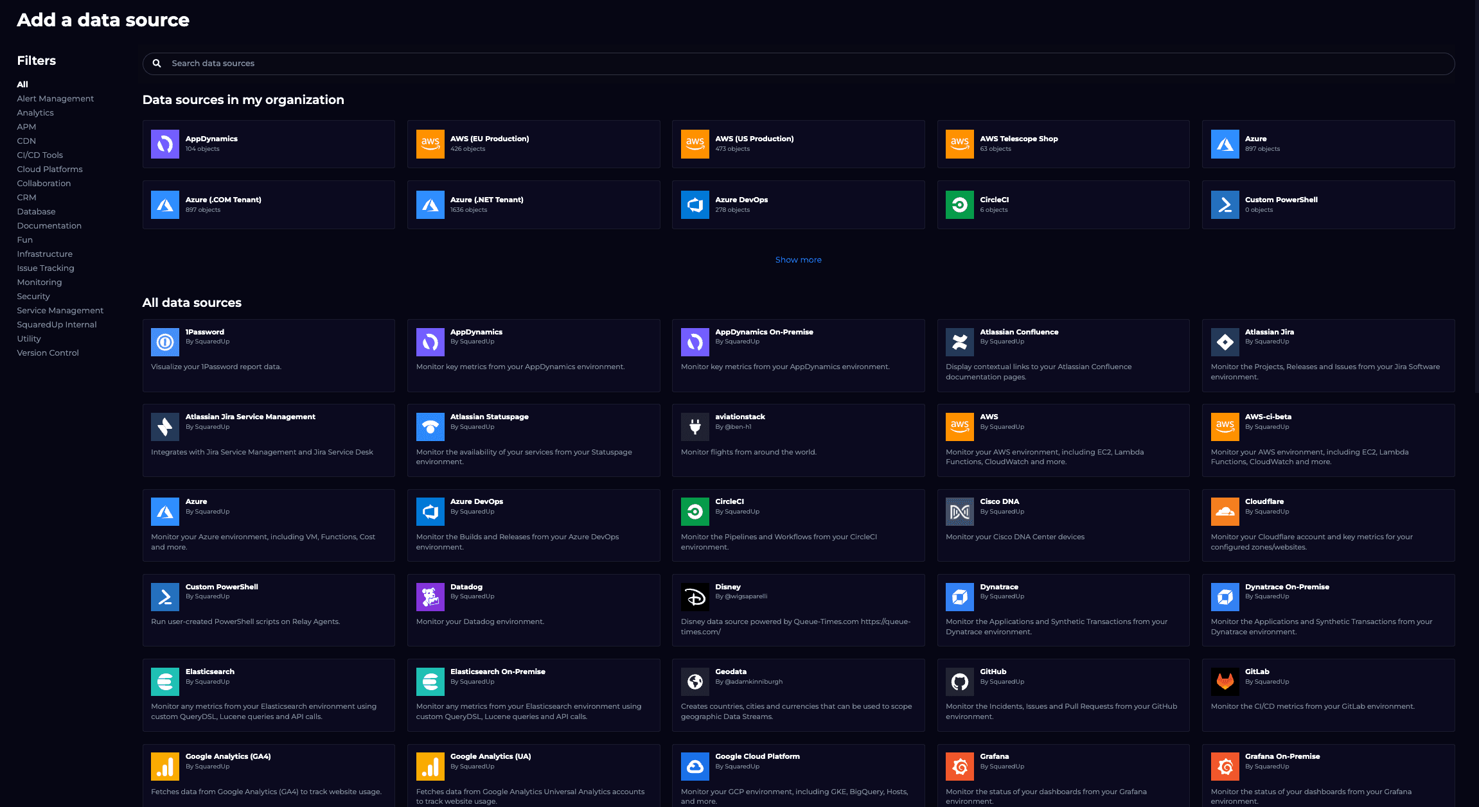Click the AppDynamics icon in my organization
1479x807 pixels.
(165, 144)
